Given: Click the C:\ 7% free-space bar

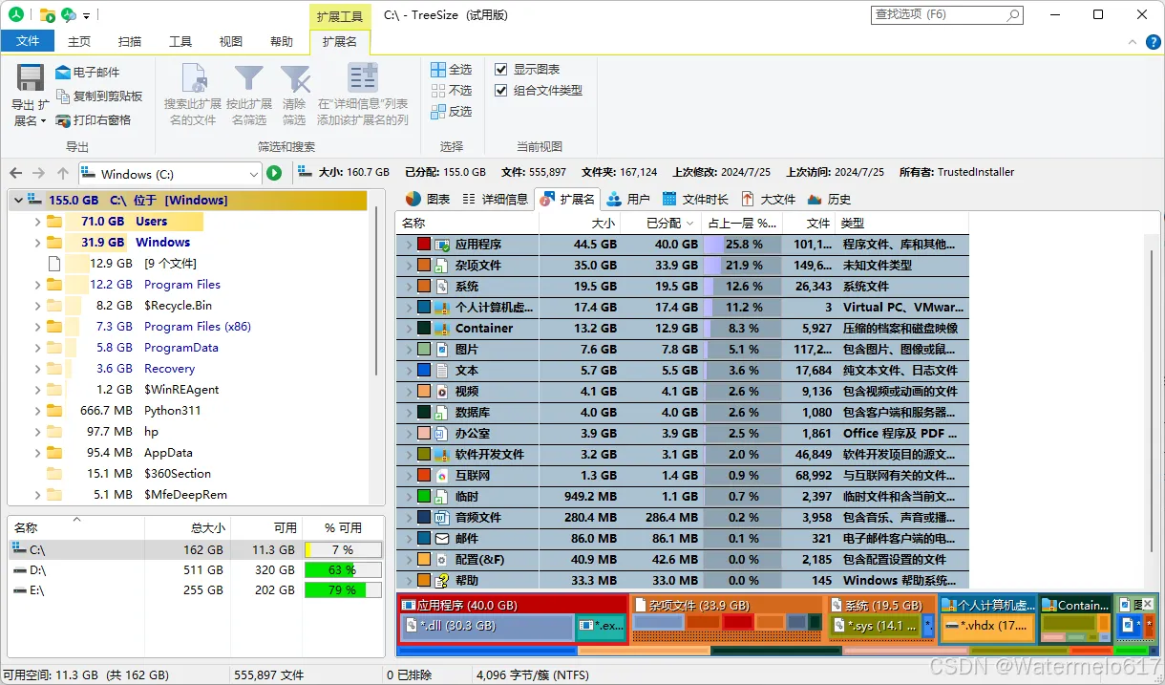Looking at the screenshot, I should pos(343,550).
